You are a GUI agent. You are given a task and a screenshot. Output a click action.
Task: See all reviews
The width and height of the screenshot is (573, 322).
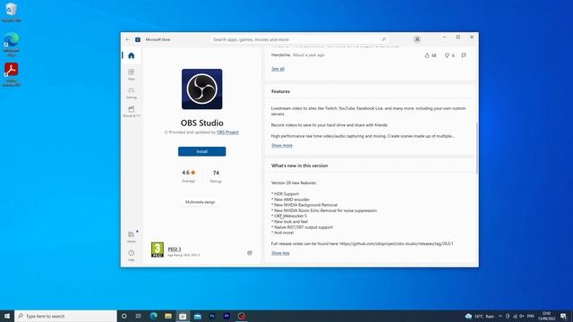point(278,69)
